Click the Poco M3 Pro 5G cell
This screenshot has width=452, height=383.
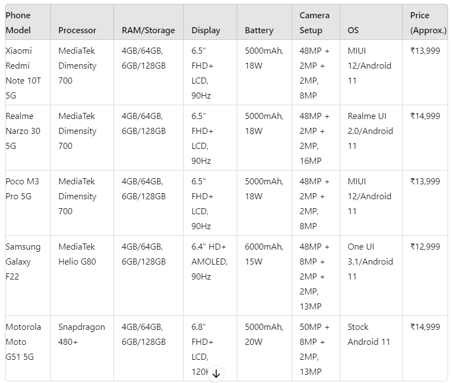coord(28,203)
